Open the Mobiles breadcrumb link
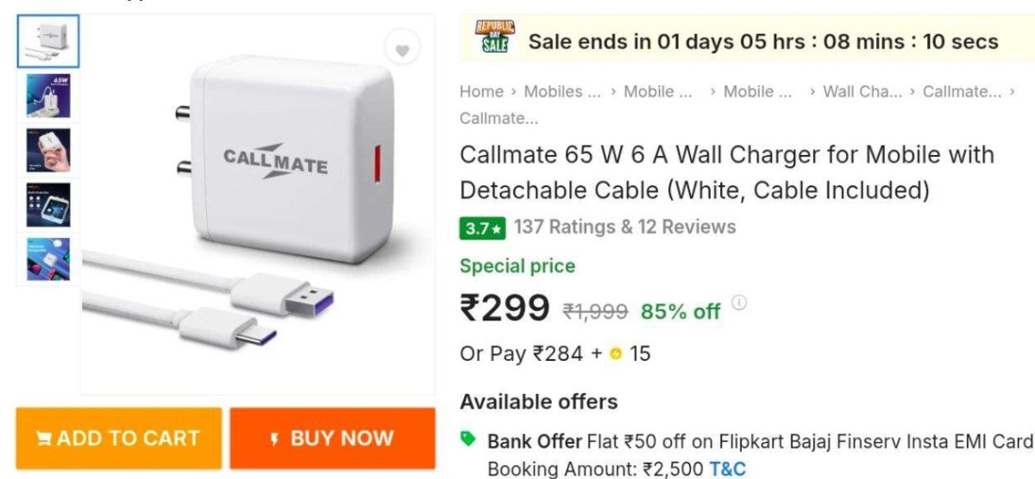This screenshot has height=479, width=1035. (562, 91)
